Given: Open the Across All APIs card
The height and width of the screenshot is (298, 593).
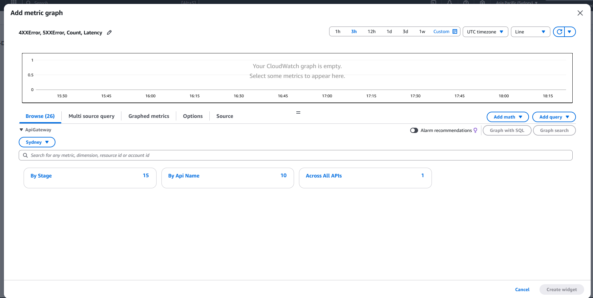Looking at the screenshot, I should tap(365, 178).
